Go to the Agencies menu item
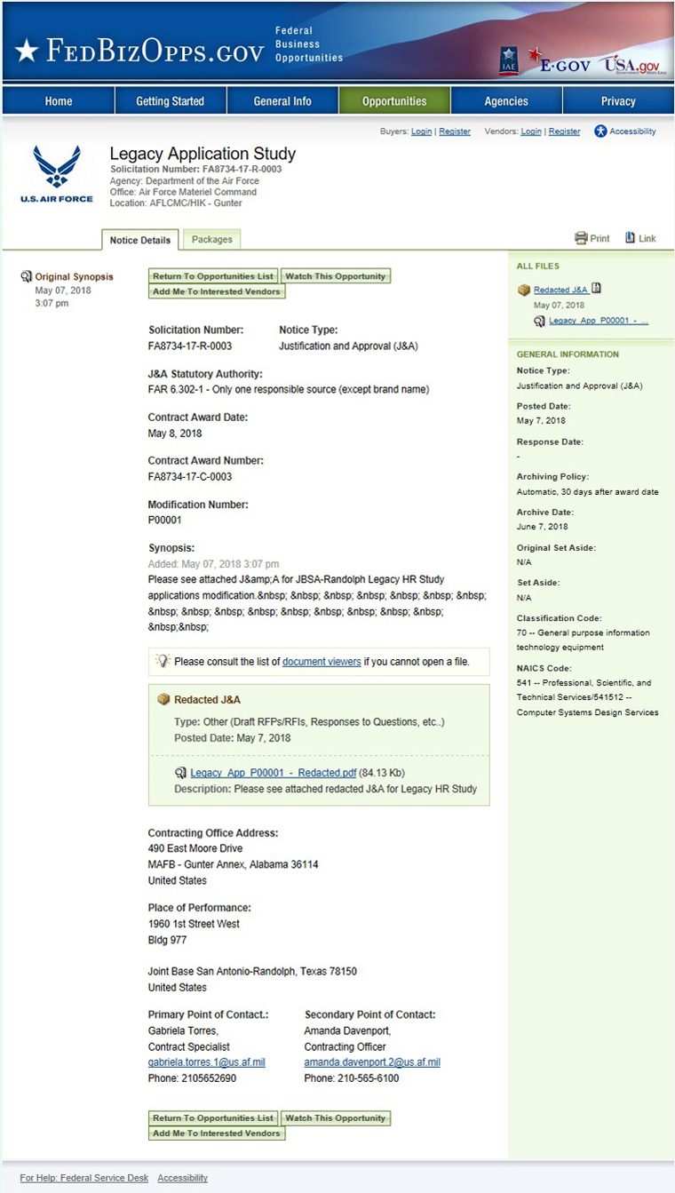 click(x=506, y=101)
